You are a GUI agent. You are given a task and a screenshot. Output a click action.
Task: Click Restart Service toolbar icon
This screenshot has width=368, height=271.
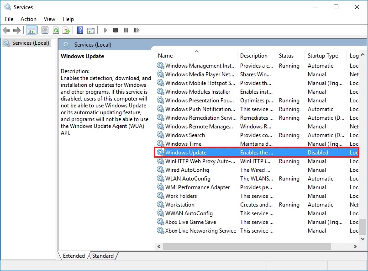tap(137, 30)
